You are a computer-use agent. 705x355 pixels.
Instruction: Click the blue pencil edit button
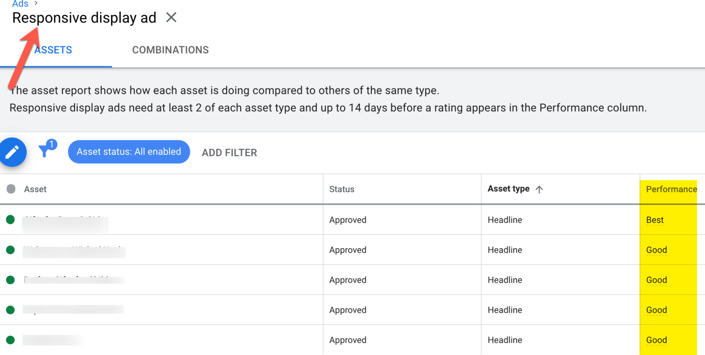(x=12, y=152)
